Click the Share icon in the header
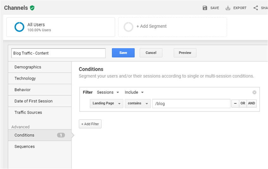This screenshot has width=268, height=169. pos(256,8)
